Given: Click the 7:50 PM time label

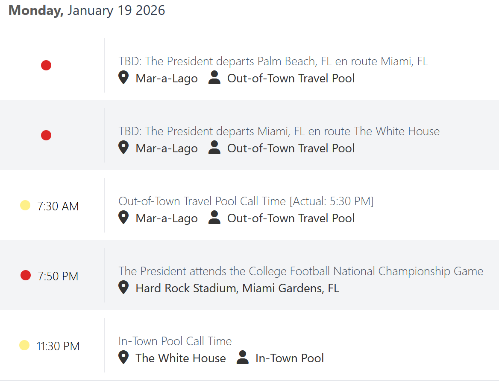Looking at the screenshot, I should pyautogui.click(x=58, y=276).
